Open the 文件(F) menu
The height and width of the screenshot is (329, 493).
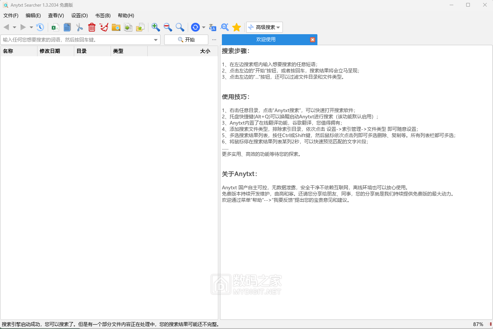pyautogui.click(x=11, y=15)
